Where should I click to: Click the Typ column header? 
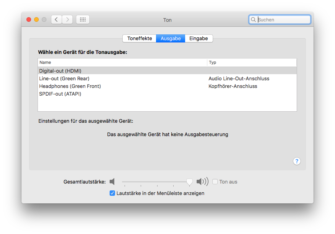(252, 62)
